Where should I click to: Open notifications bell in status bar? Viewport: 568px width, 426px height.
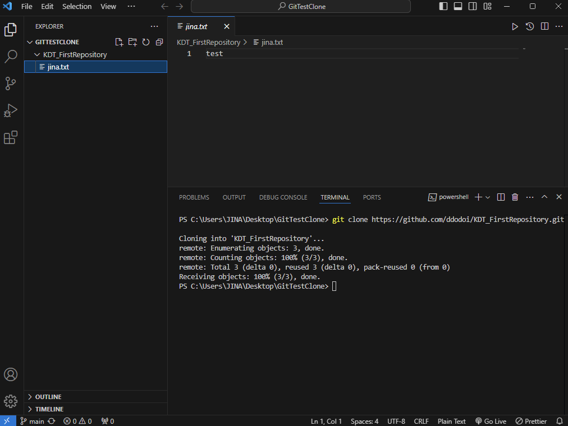pos(560,421)
